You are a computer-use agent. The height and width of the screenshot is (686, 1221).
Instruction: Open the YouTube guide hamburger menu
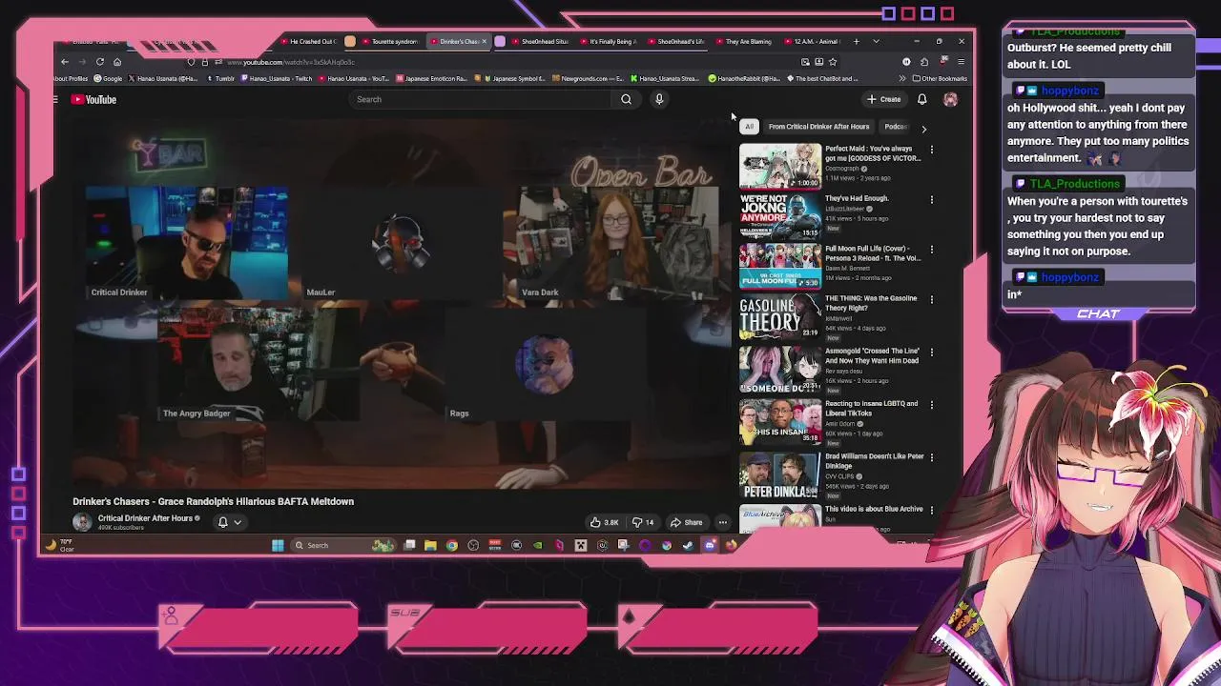tap(55, 99)
